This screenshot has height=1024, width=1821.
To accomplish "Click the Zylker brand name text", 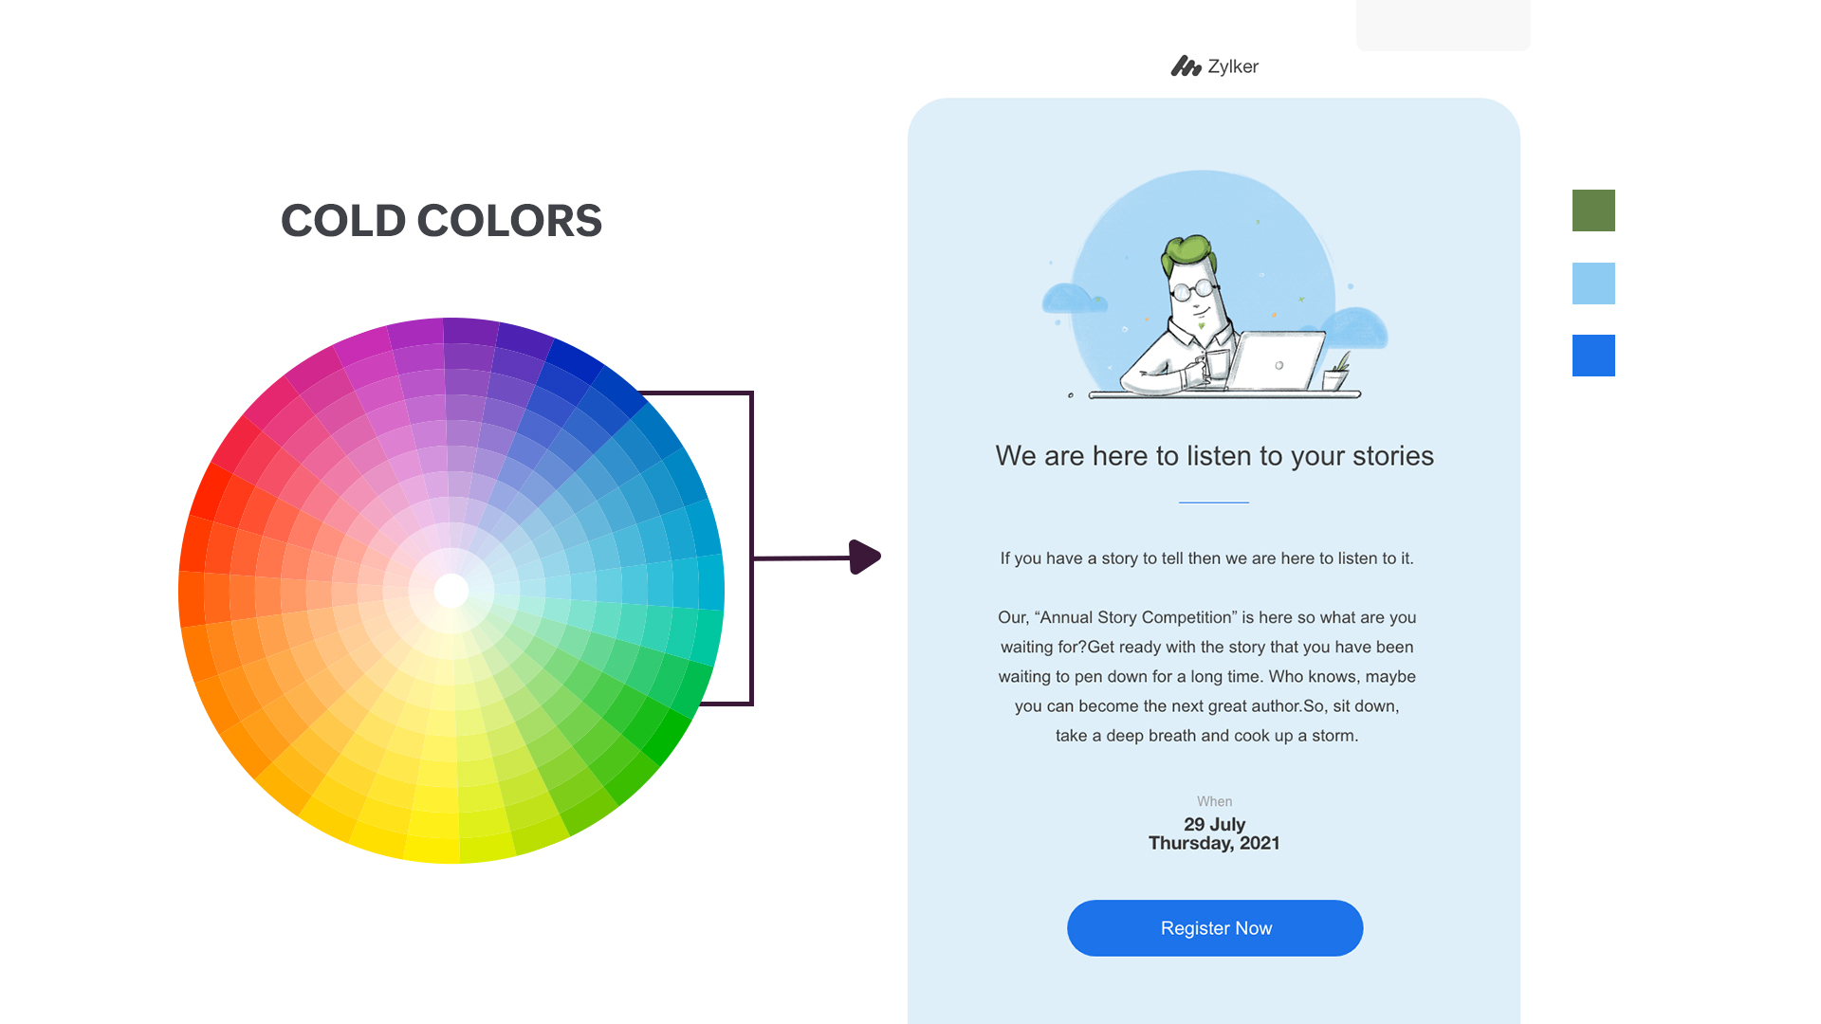I will click(x=1233, y=66).
